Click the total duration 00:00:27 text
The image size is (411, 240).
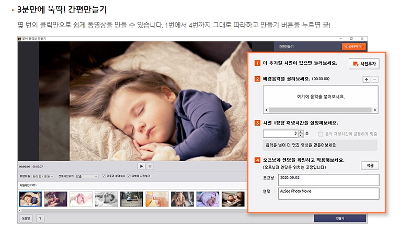click(38, 166)
